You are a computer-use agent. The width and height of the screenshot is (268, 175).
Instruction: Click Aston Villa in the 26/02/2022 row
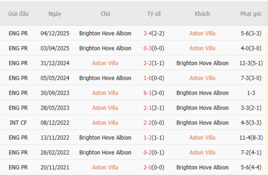click(x=202, y=152)
